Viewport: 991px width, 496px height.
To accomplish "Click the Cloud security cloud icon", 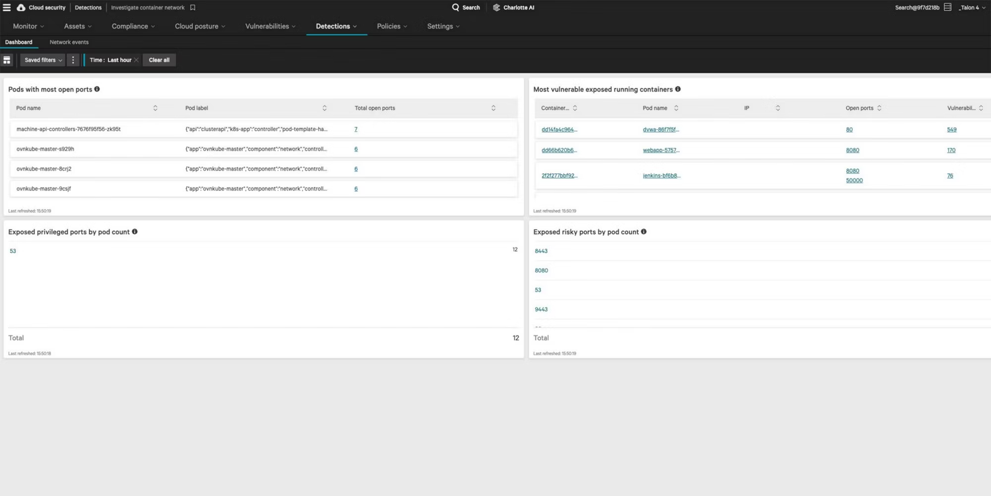I will (21, 7).
